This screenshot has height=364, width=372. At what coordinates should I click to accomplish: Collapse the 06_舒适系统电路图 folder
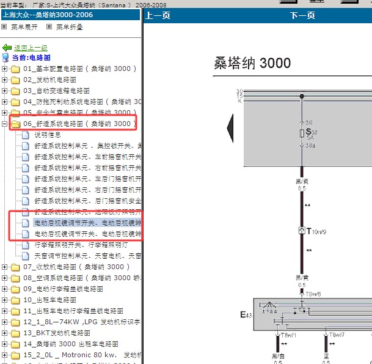coord(4,124)
